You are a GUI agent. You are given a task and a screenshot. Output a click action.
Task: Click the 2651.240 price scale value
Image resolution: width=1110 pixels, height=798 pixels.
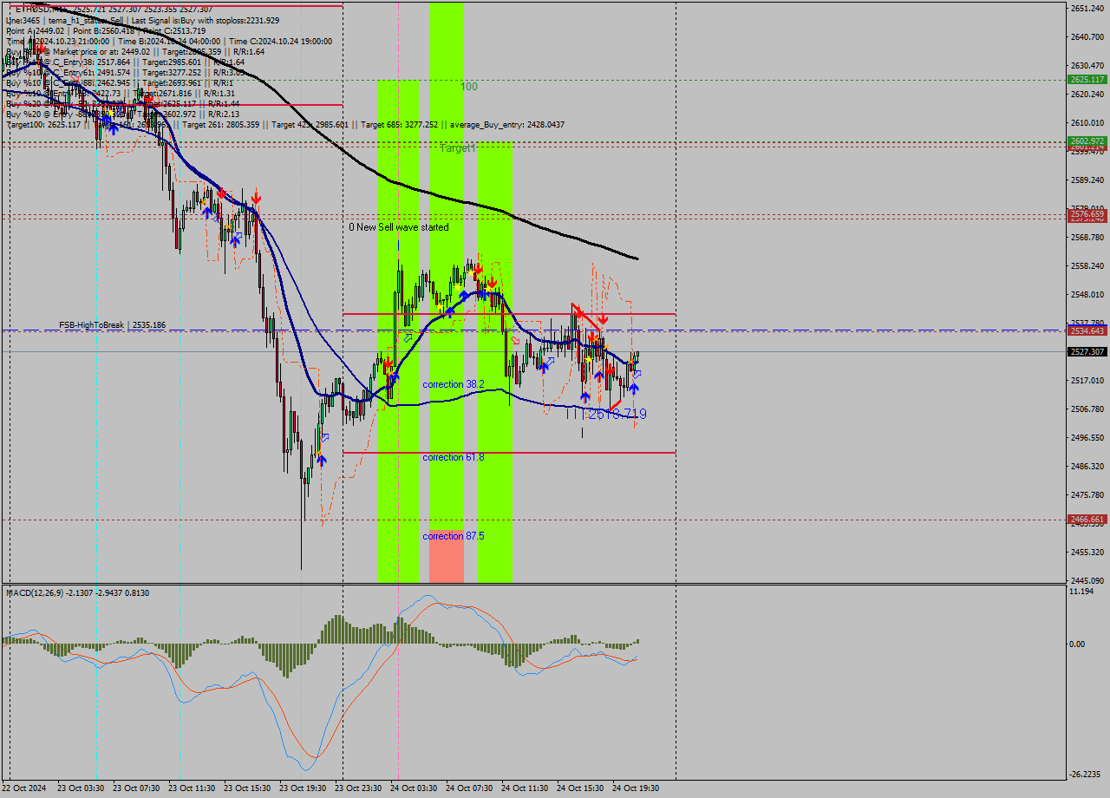point(1087,9)
